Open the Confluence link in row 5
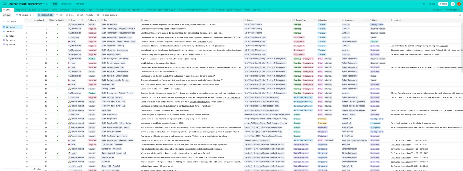Screen dimensions: 463x171 pos(201,42)
